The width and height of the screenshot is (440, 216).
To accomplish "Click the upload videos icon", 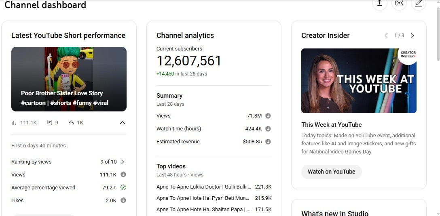I will [x=379, y=4].
